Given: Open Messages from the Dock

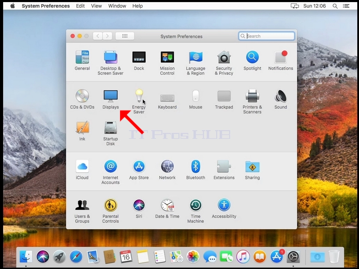Looking at the screenshot, I should (x=210, y=256).
